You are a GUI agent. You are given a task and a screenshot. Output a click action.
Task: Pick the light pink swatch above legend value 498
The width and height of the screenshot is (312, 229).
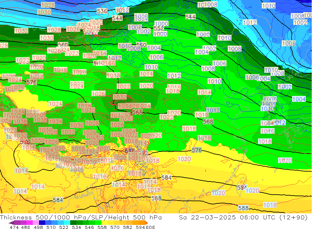coord(36,223)
